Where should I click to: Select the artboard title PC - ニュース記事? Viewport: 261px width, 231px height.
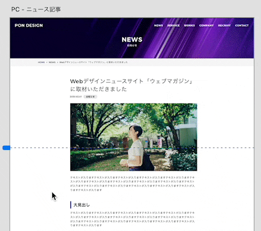36,9
